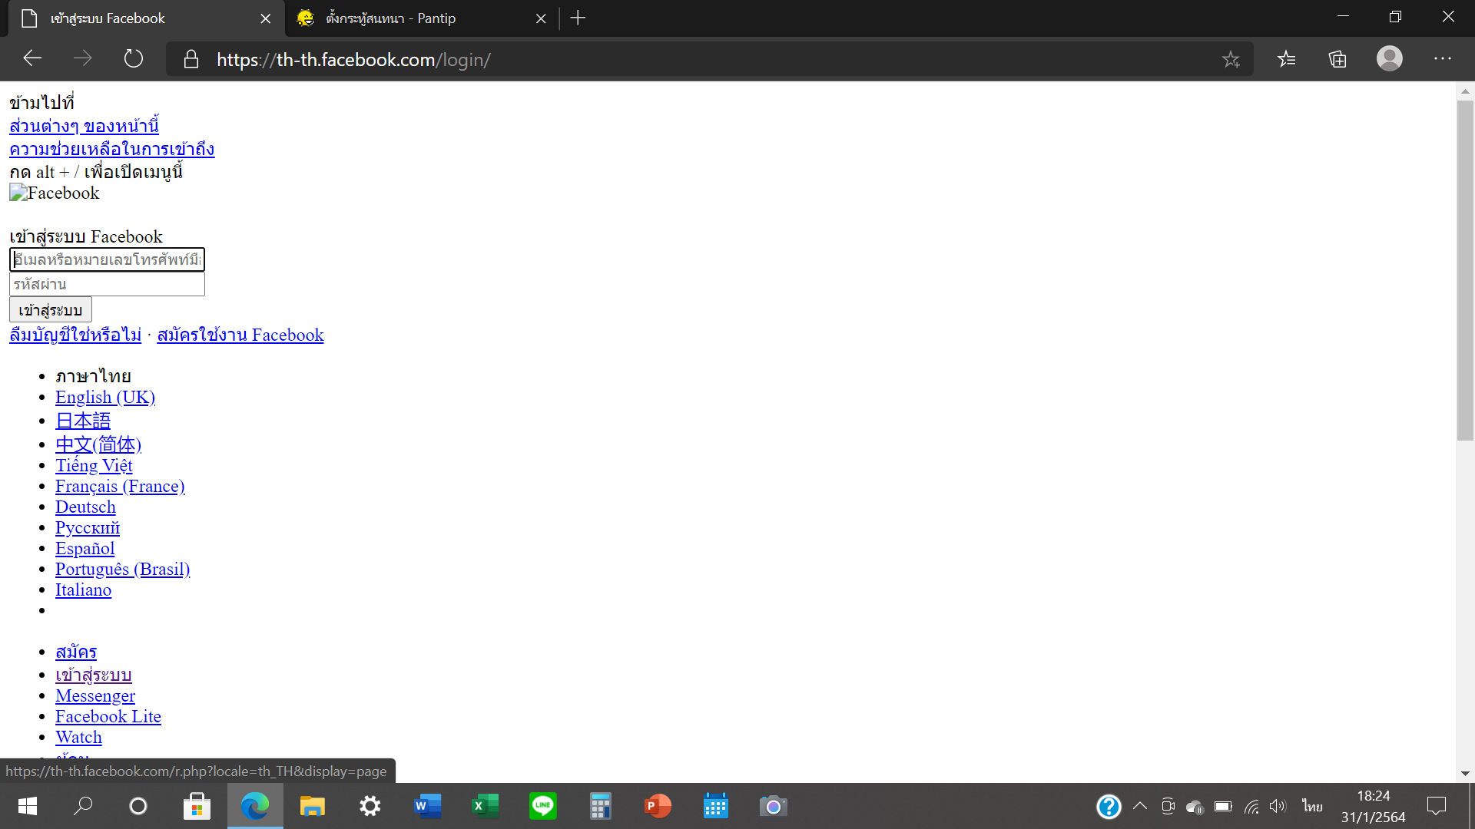1475x829 pixels.
Task: Click the address bar URL
Action: (x=353, y=60)
